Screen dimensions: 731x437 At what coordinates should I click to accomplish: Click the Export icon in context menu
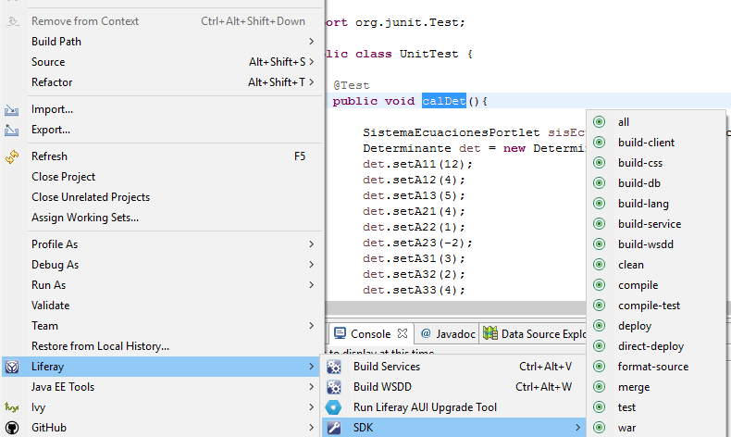pos(12,131)
